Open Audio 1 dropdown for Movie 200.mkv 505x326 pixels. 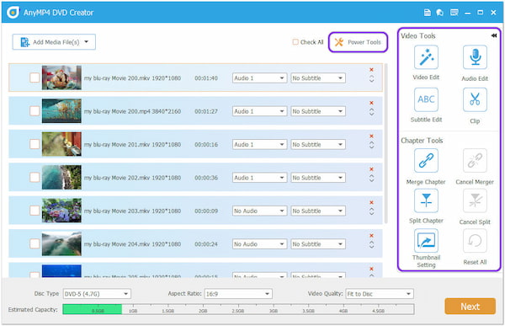coord(259,78)
